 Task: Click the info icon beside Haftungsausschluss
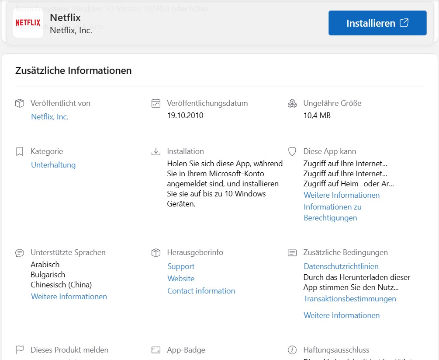point(292,350)
